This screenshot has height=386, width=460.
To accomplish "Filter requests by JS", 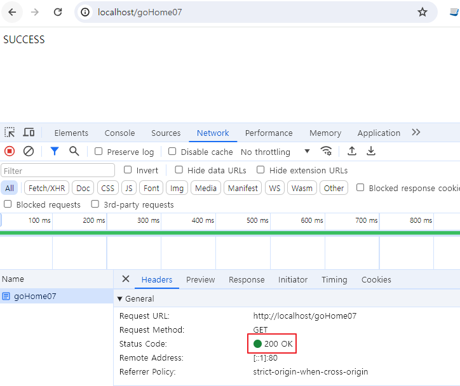I will pyautogui.click(x=129, y=188).
